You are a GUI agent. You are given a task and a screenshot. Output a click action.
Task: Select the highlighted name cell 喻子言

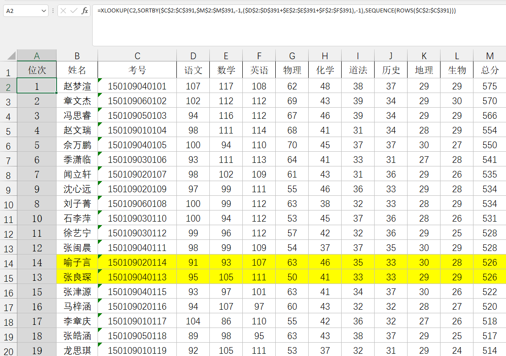tap(77, 262)
